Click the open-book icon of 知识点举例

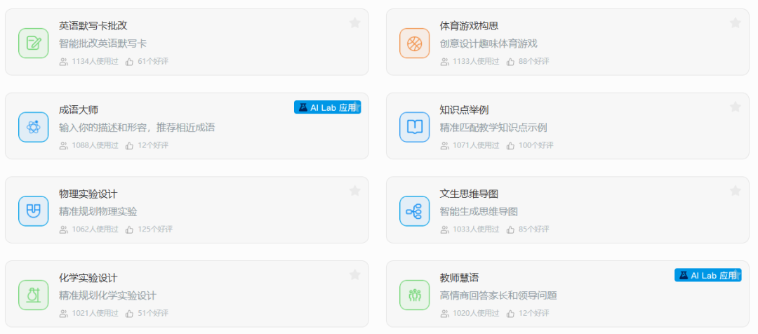414,127
